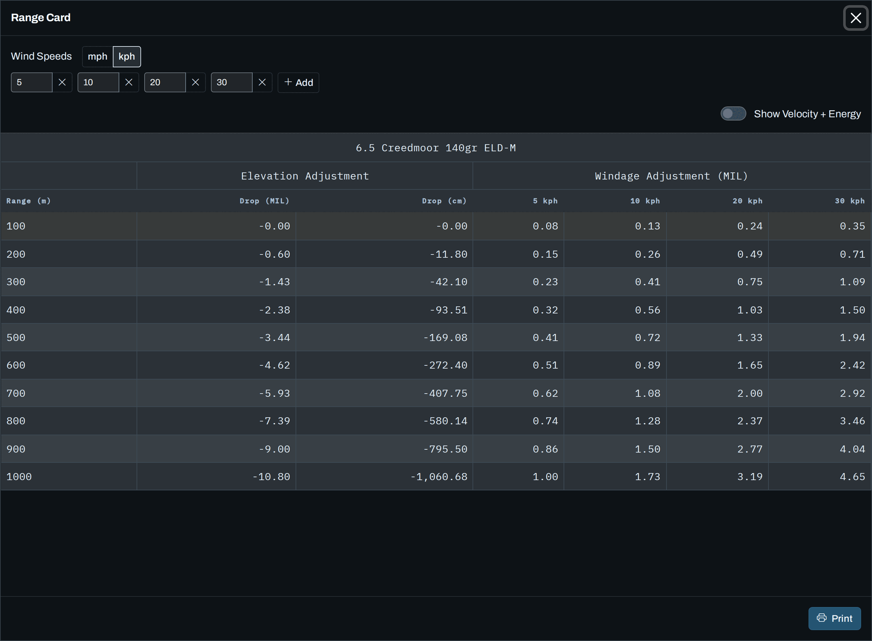Click the 3.46 windage value
This screenshot has width=872, height=641.
tap(852, 421)
